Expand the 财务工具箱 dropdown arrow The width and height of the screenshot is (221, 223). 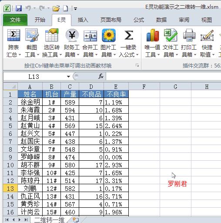click(78, 55)
